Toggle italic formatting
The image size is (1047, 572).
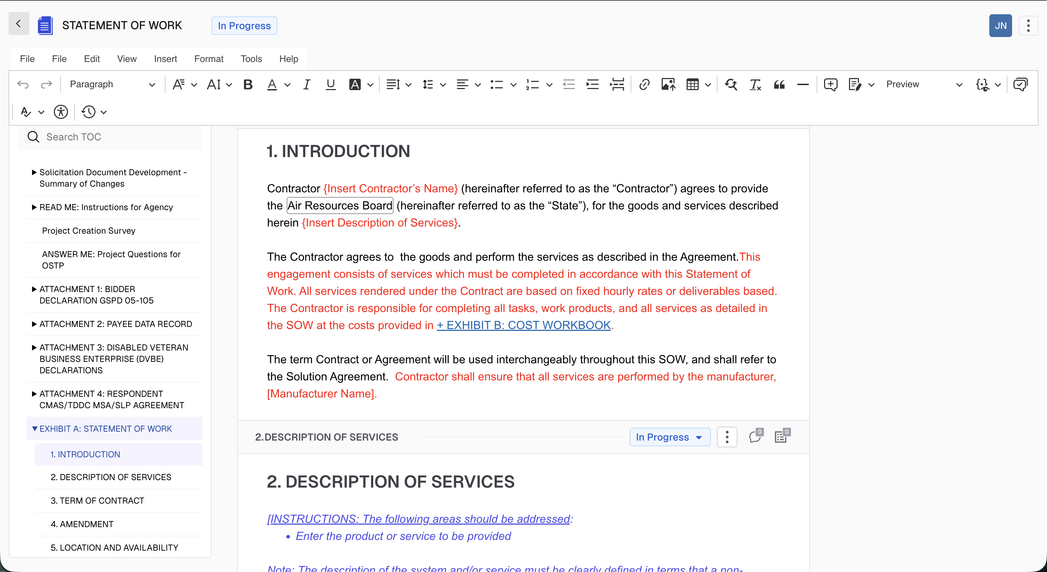point(307,84)
